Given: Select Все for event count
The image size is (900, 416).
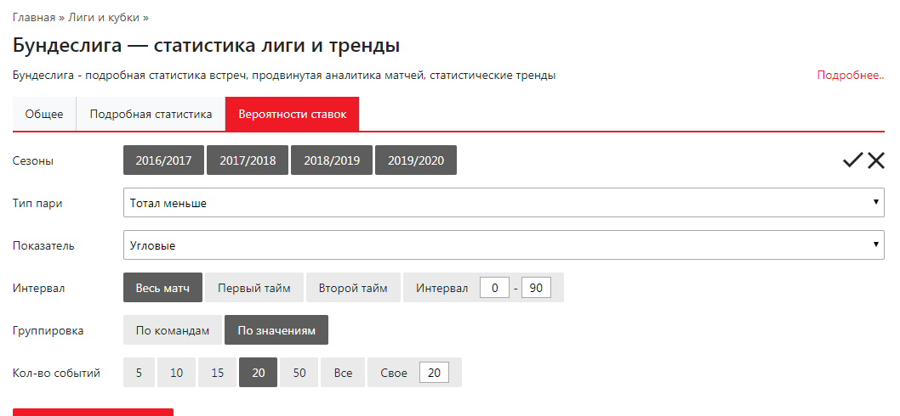Looking at the screenshot, I should (x=343, y=373).
